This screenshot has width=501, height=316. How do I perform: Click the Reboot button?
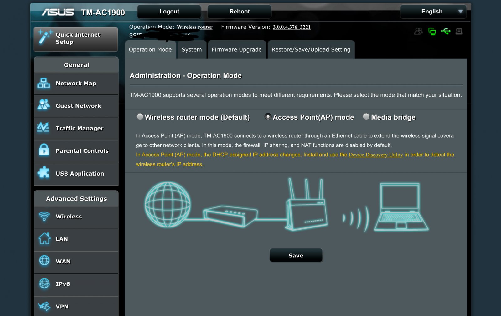point(239,12)
